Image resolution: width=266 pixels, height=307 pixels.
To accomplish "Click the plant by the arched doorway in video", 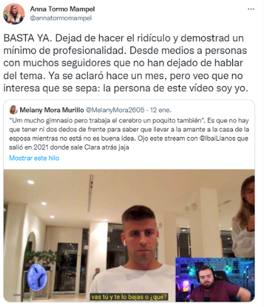I will [40, 258].
